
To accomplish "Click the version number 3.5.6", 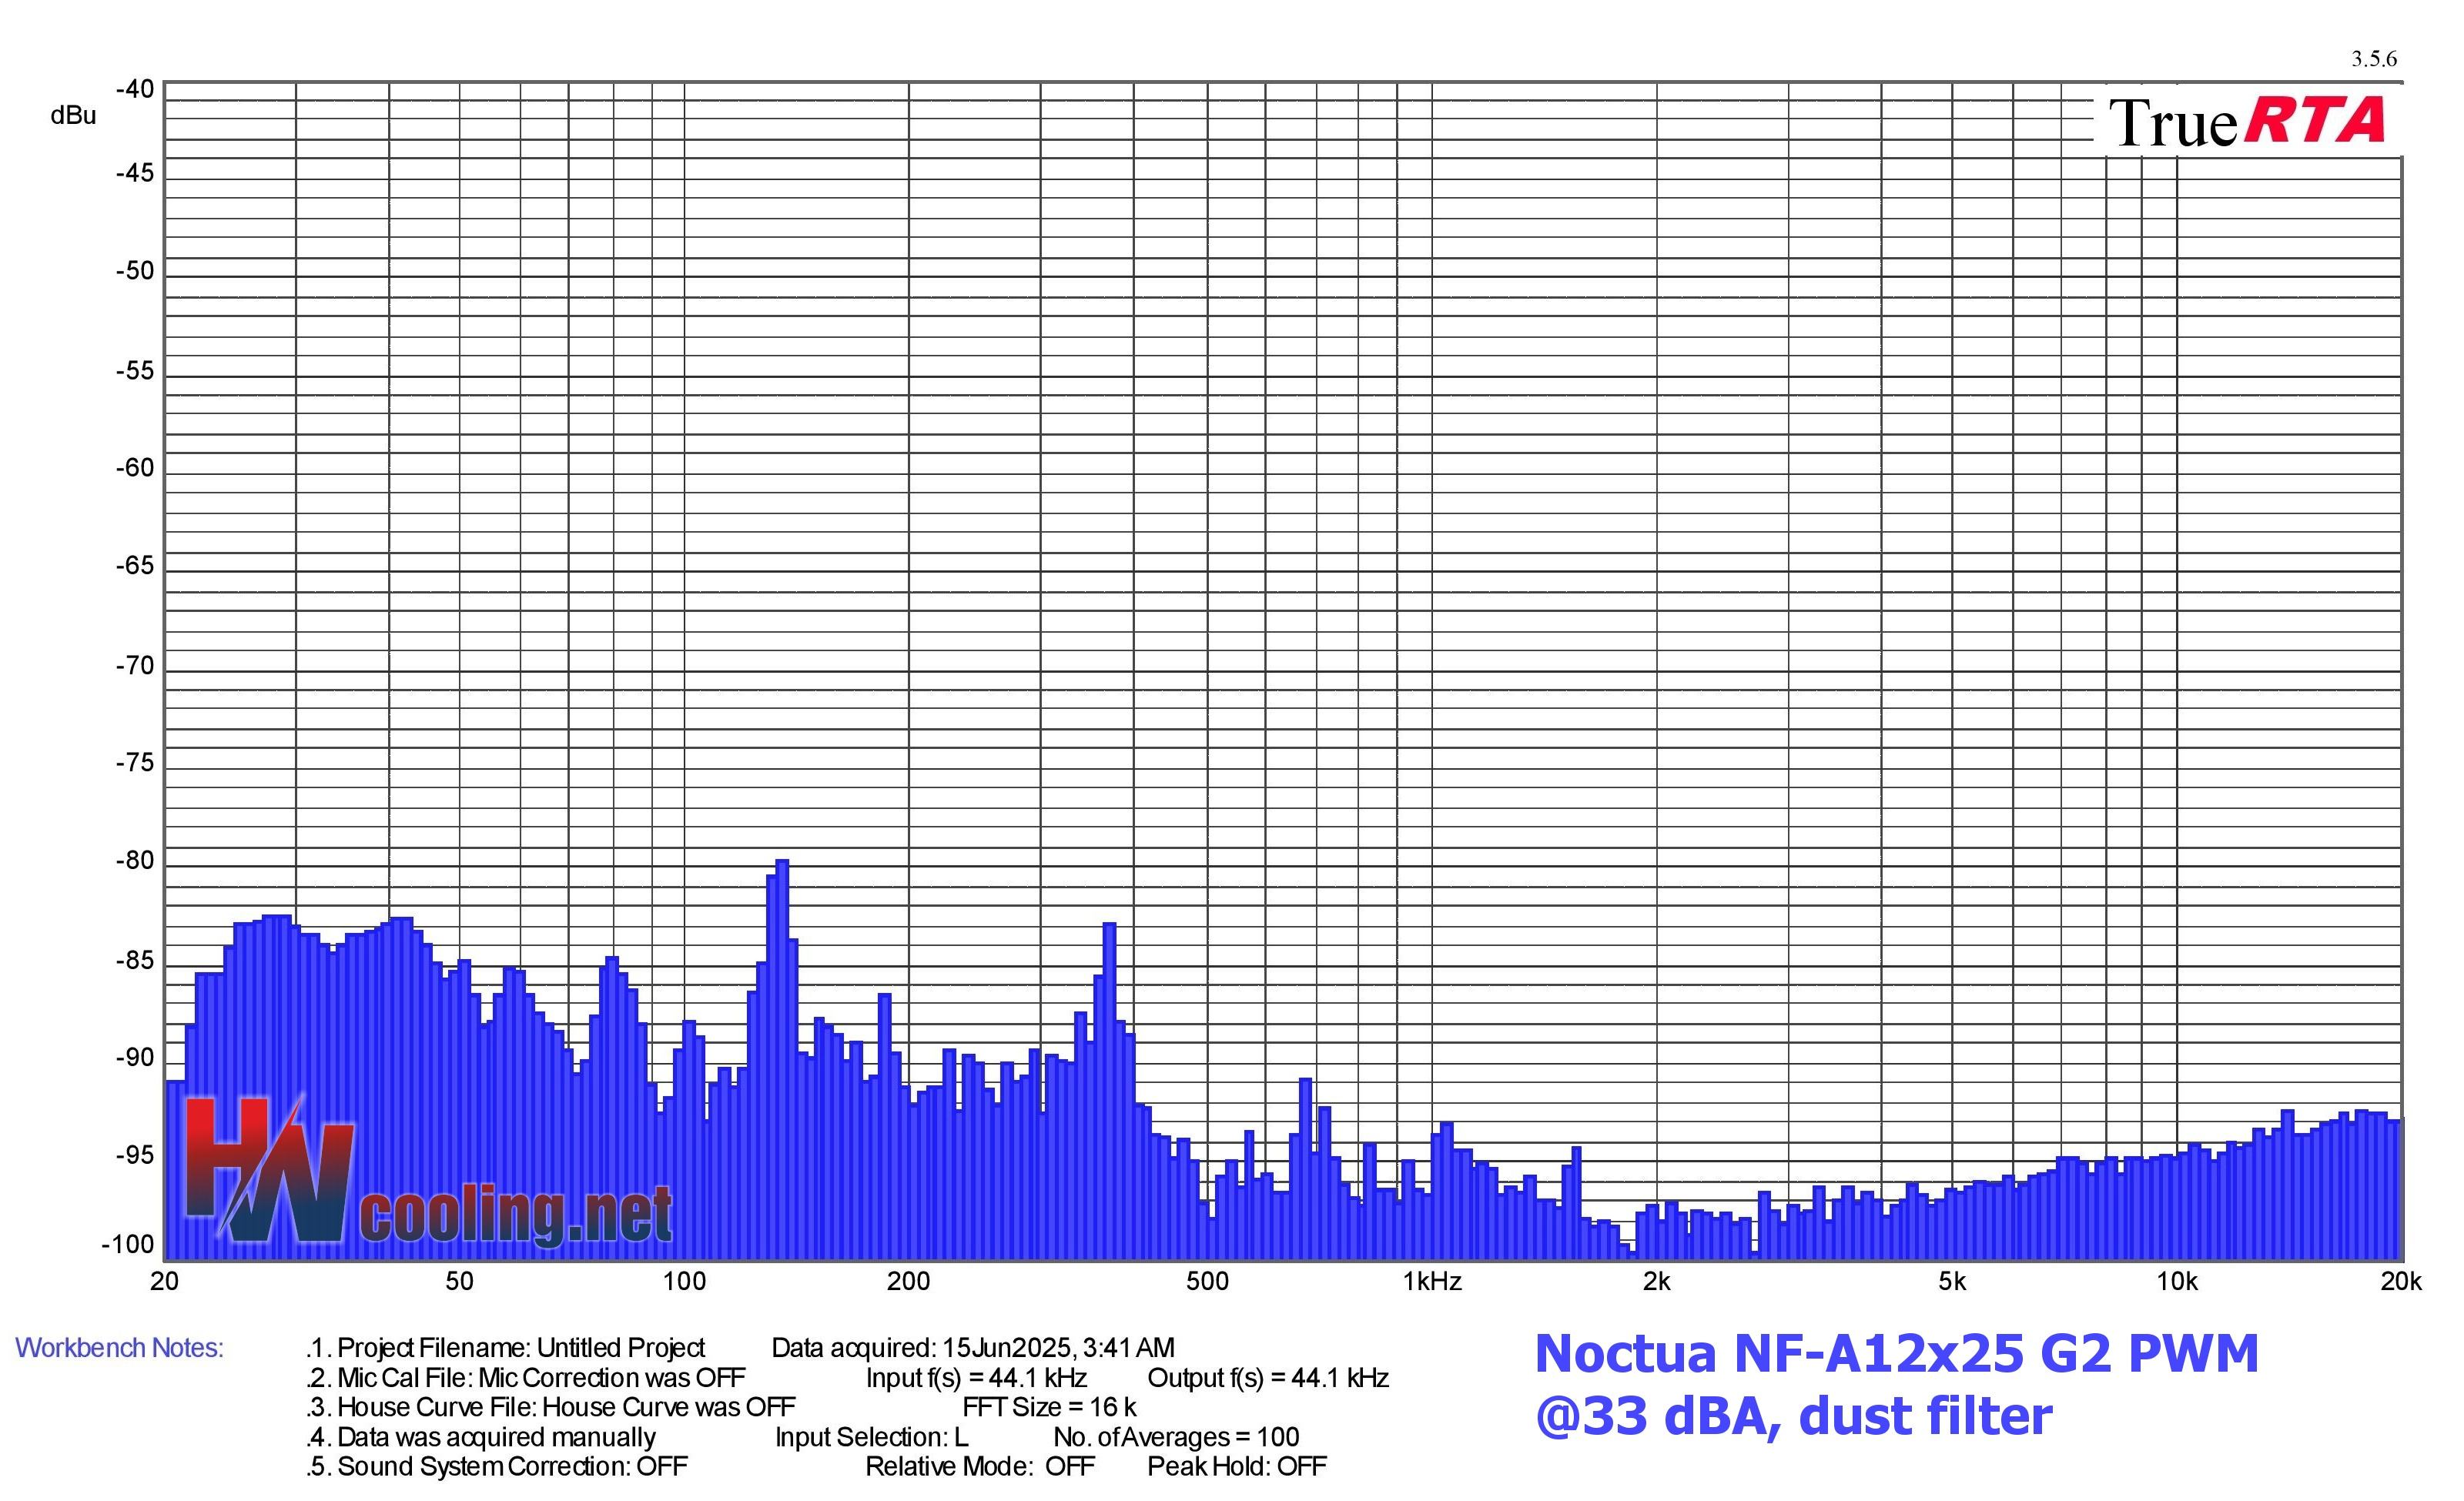I will [x=2373, y=59].
